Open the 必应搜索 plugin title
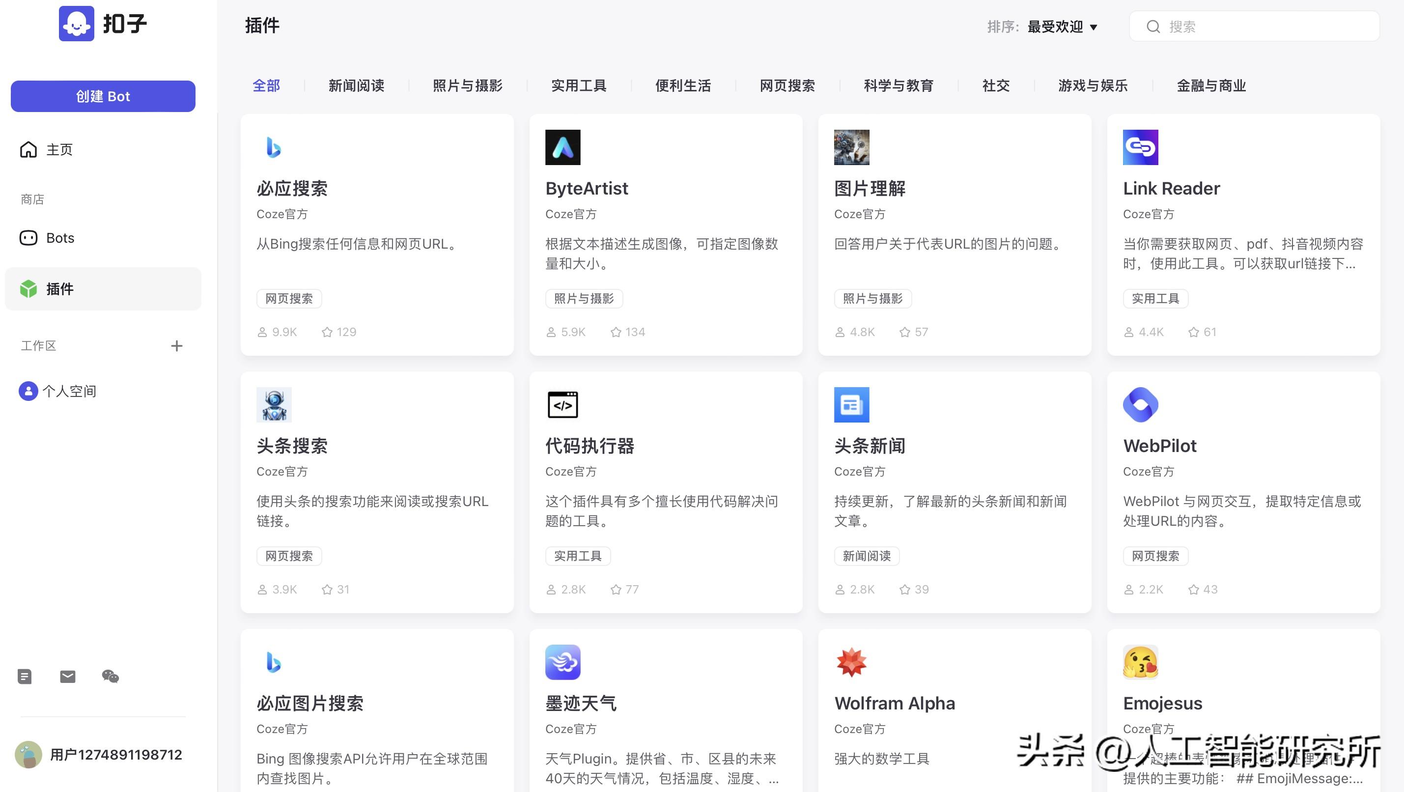This screenshot has width=1404, height=792. [292, 189]
